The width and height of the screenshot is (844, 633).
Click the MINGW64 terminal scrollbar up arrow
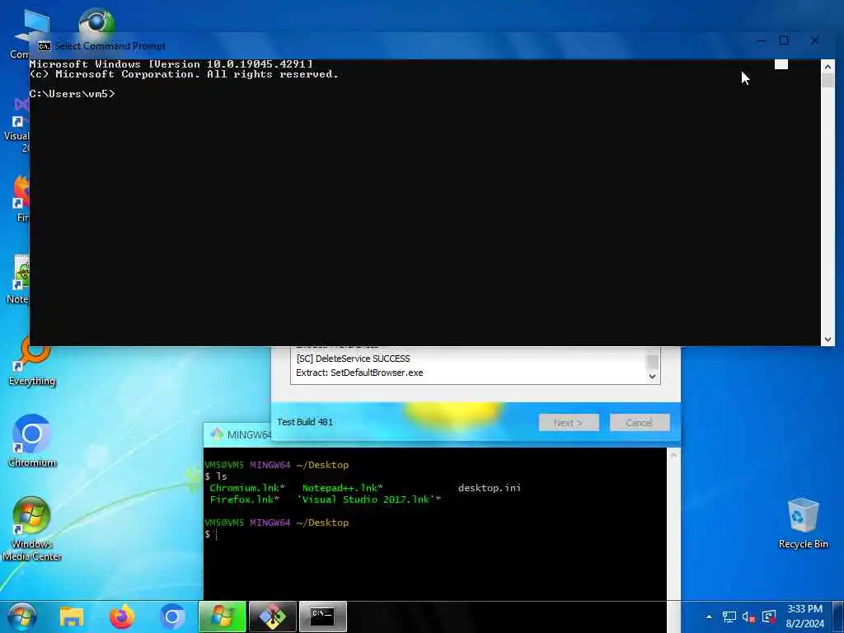tap(673, 455)
